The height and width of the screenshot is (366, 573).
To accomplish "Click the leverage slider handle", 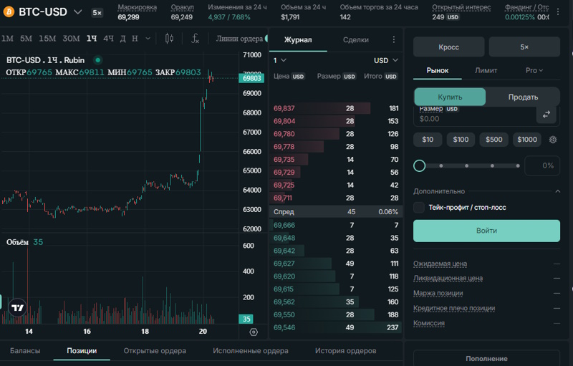I will [x=420, y=166].
